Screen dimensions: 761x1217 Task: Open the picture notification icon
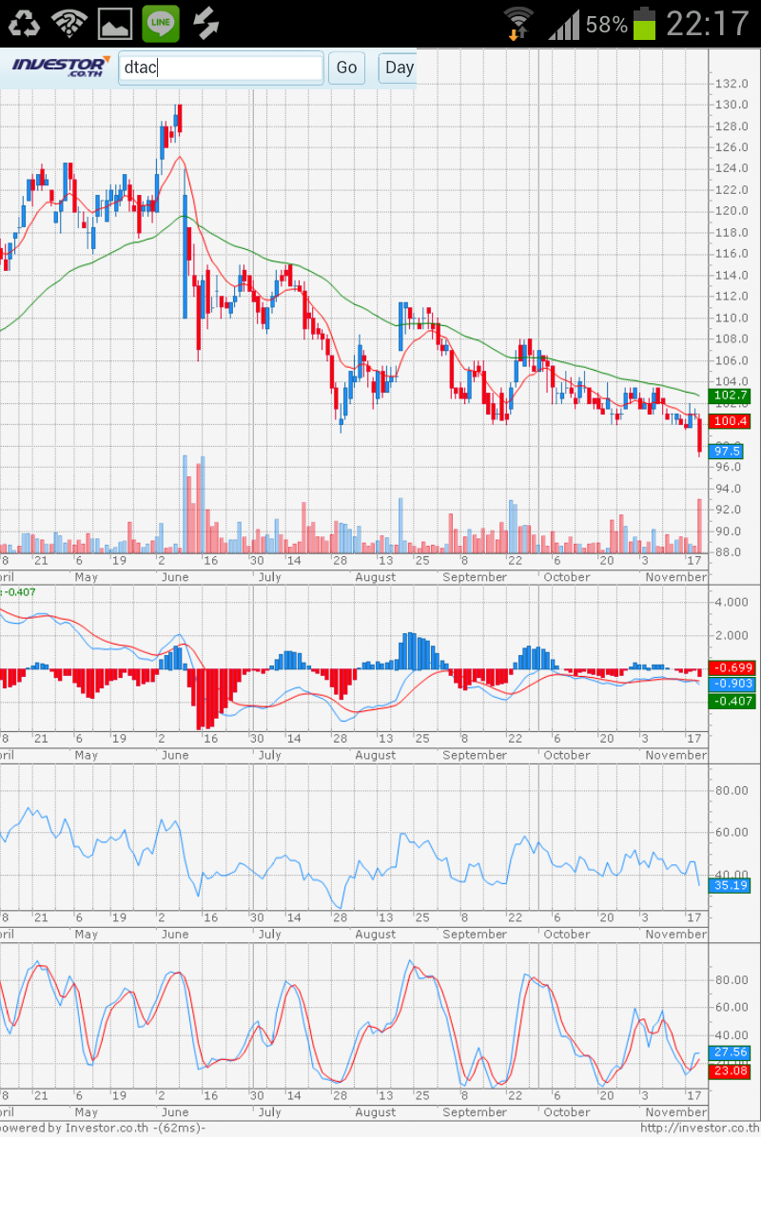click(x=115, y=24)
